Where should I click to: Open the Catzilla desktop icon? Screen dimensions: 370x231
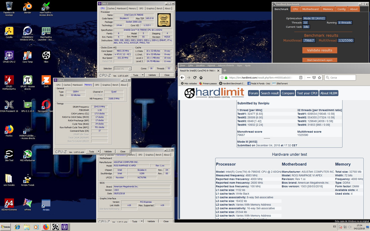click(9, 32)
